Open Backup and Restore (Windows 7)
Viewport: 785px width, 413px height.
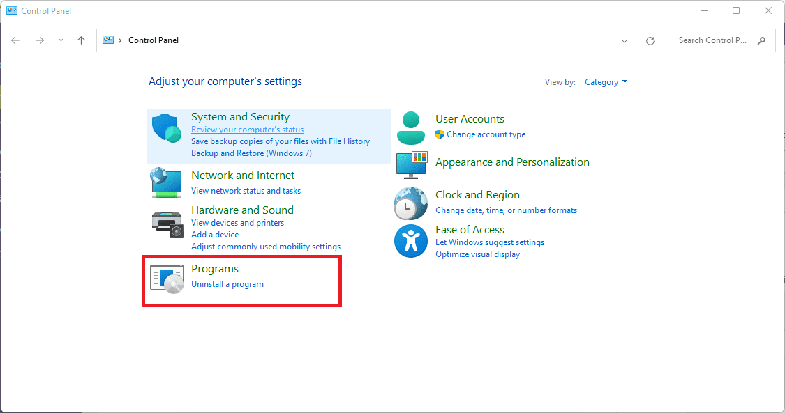coord(251,153)
